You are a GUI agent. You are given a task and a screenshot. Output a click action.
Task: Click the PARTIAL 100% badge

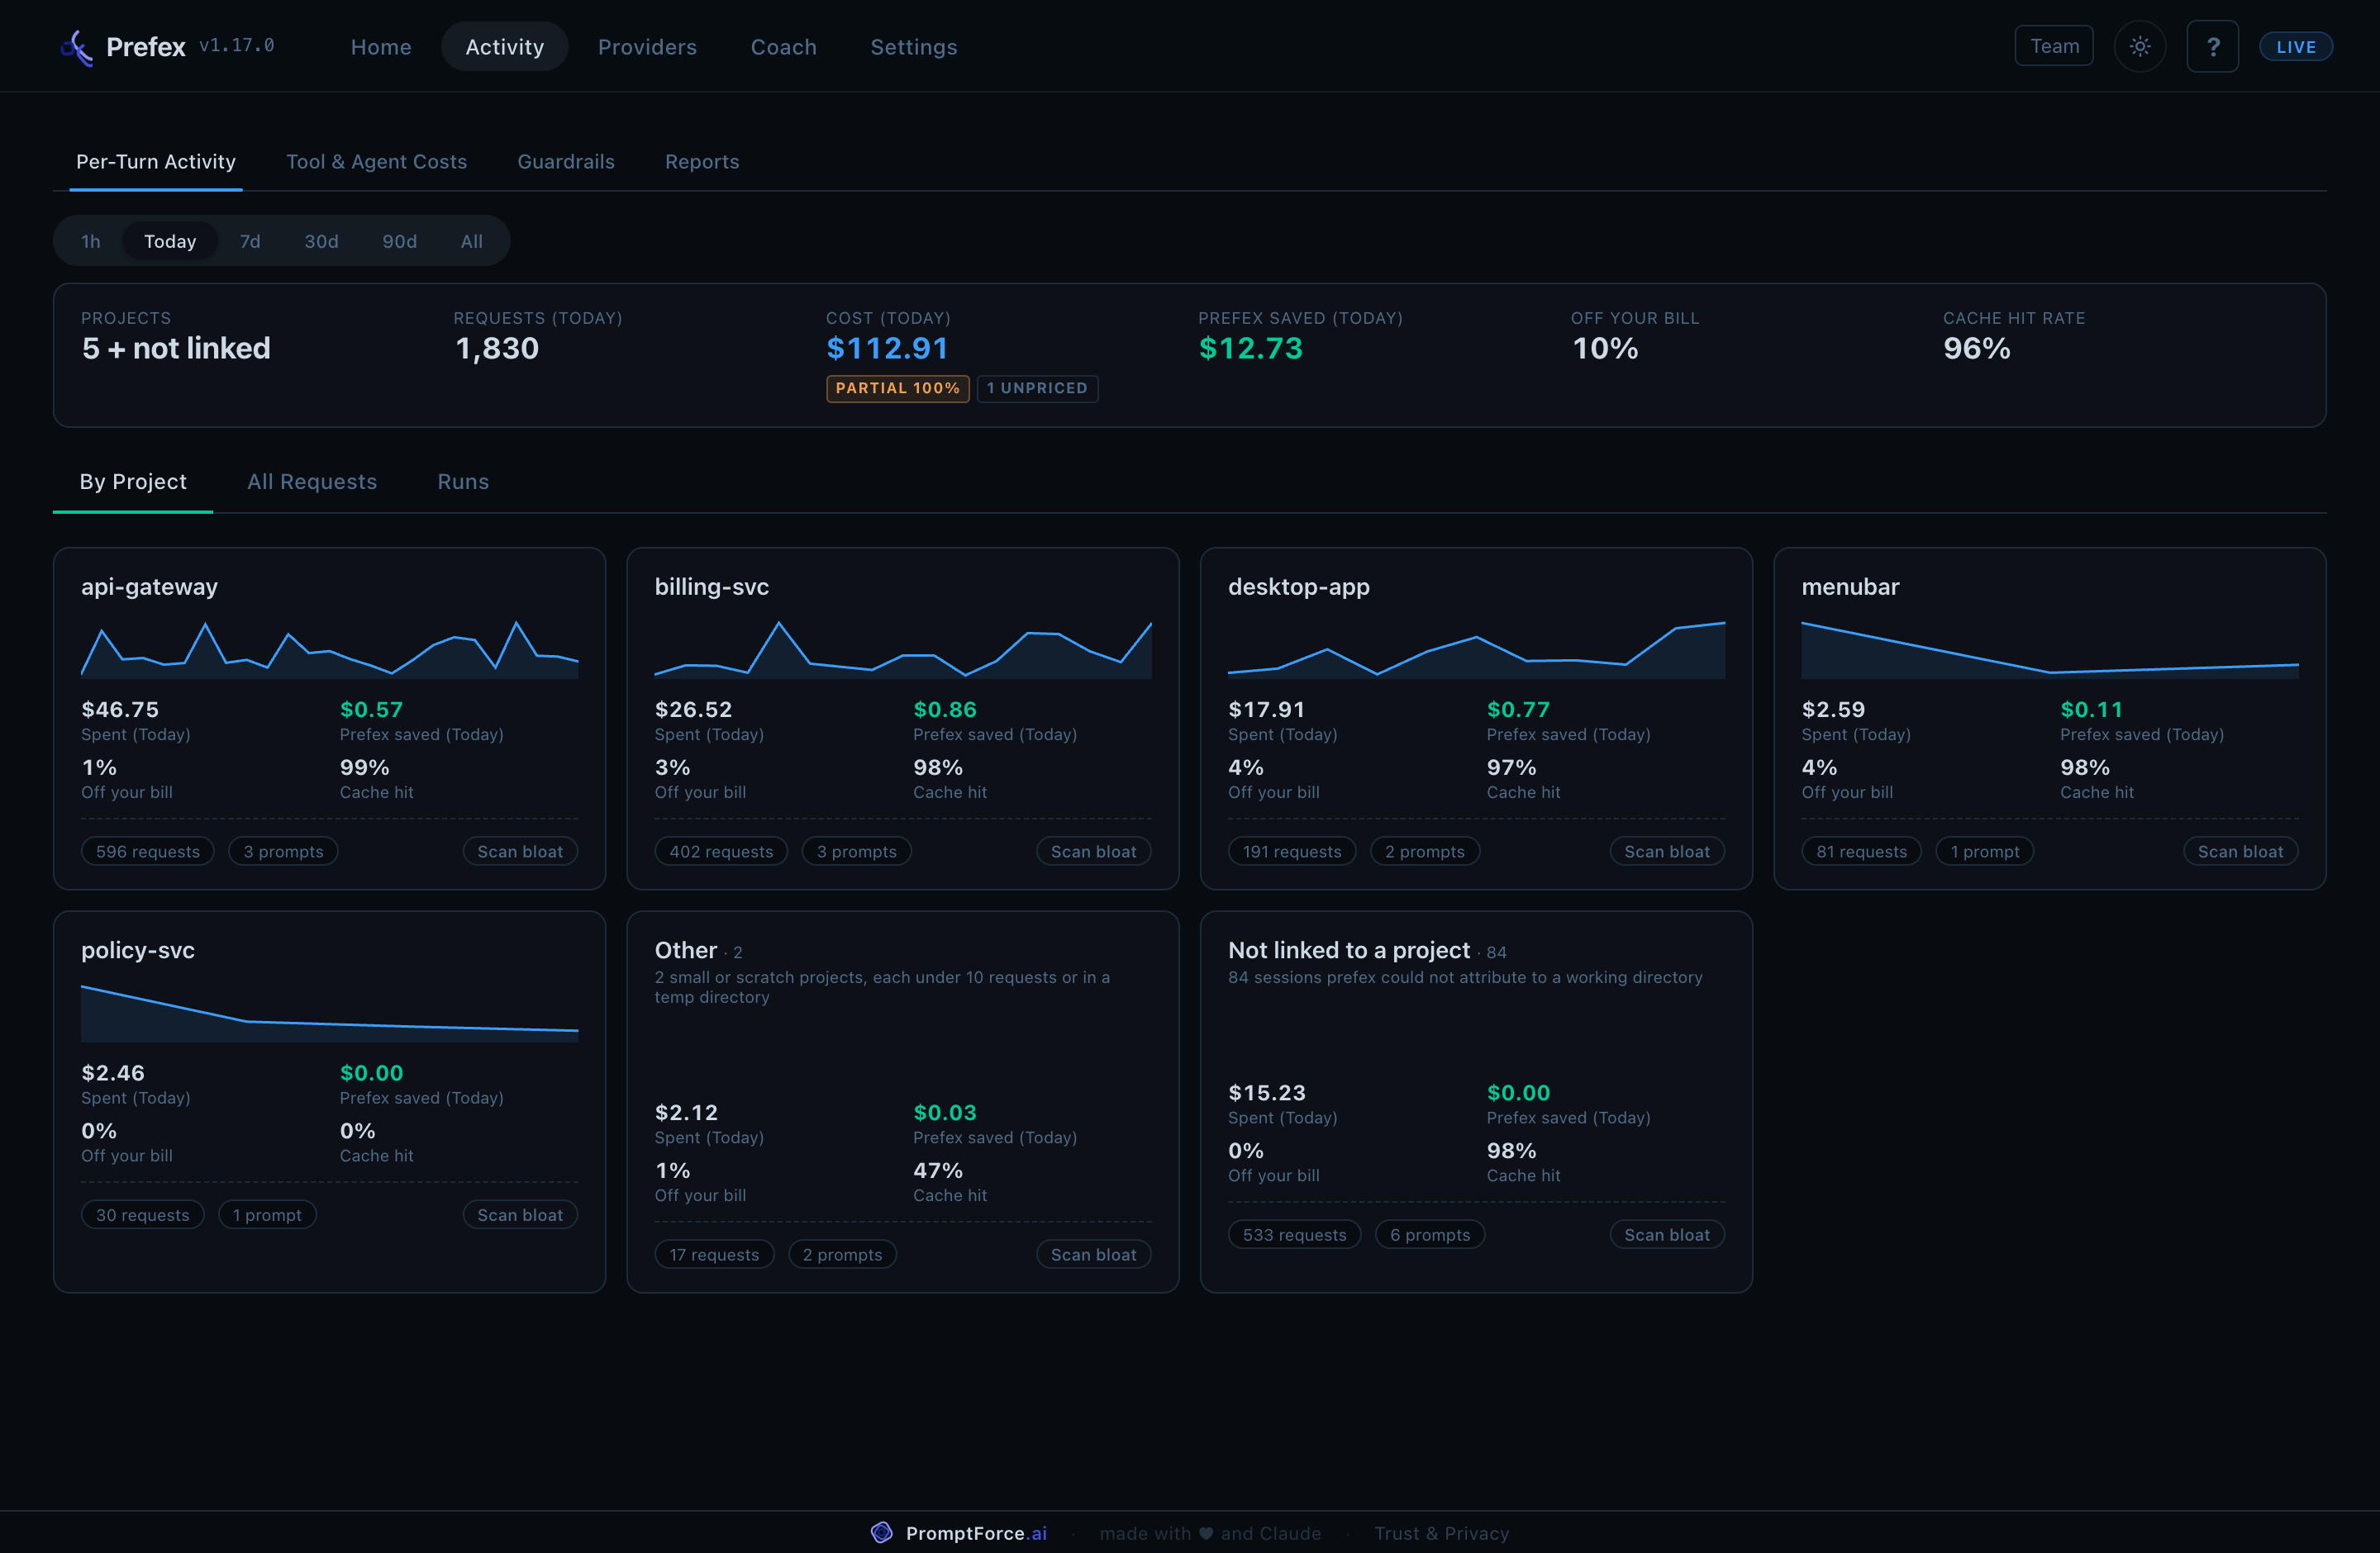[897, 389]
